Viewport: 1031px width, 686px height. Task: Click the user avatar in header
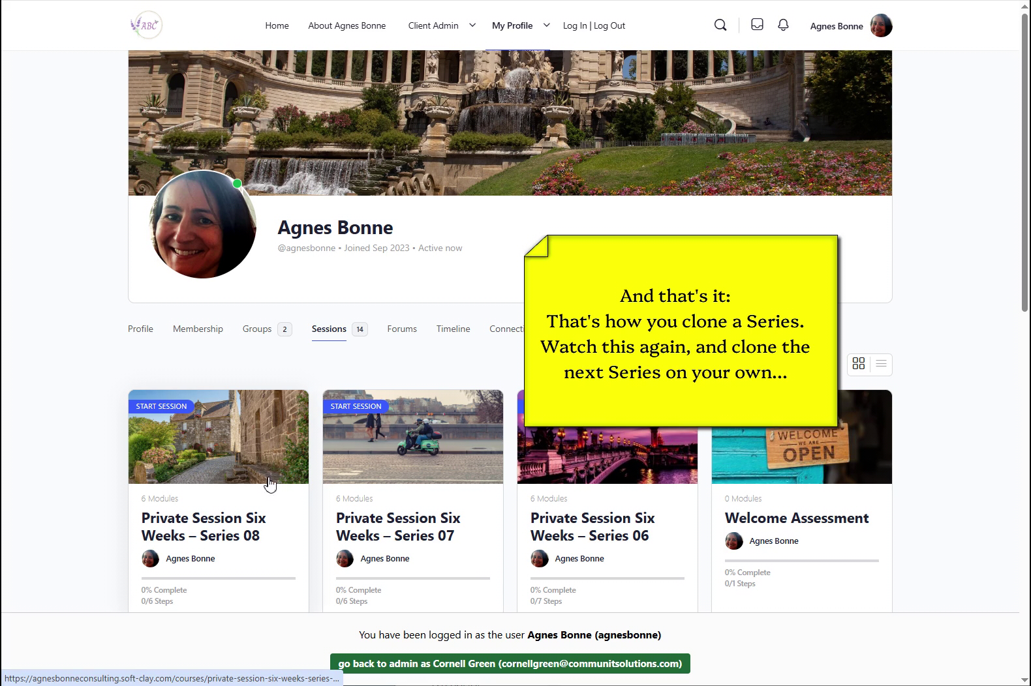pyautogui.click(x=881, y=26)
